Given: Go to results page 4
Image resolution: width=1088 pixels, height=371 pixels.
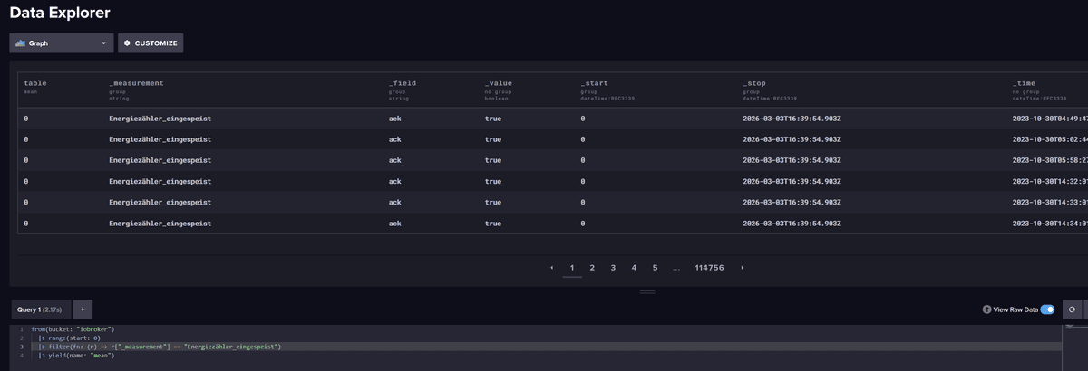Looking at the screenshot, I should (x=634, y=268).
